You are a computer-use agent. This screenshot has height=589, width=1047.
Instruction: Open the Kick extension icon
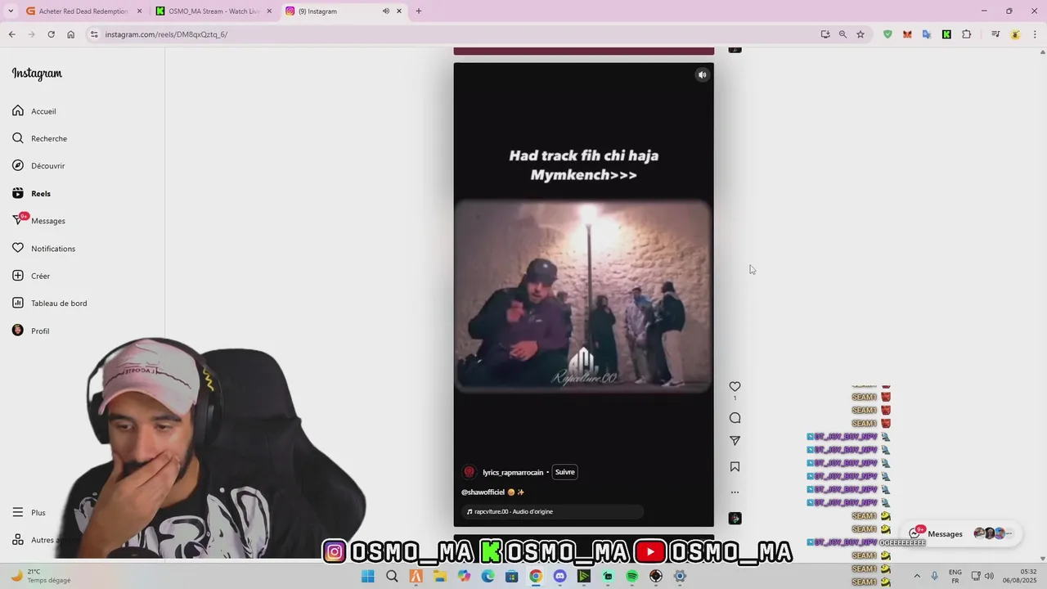click(x=946, y=34)
